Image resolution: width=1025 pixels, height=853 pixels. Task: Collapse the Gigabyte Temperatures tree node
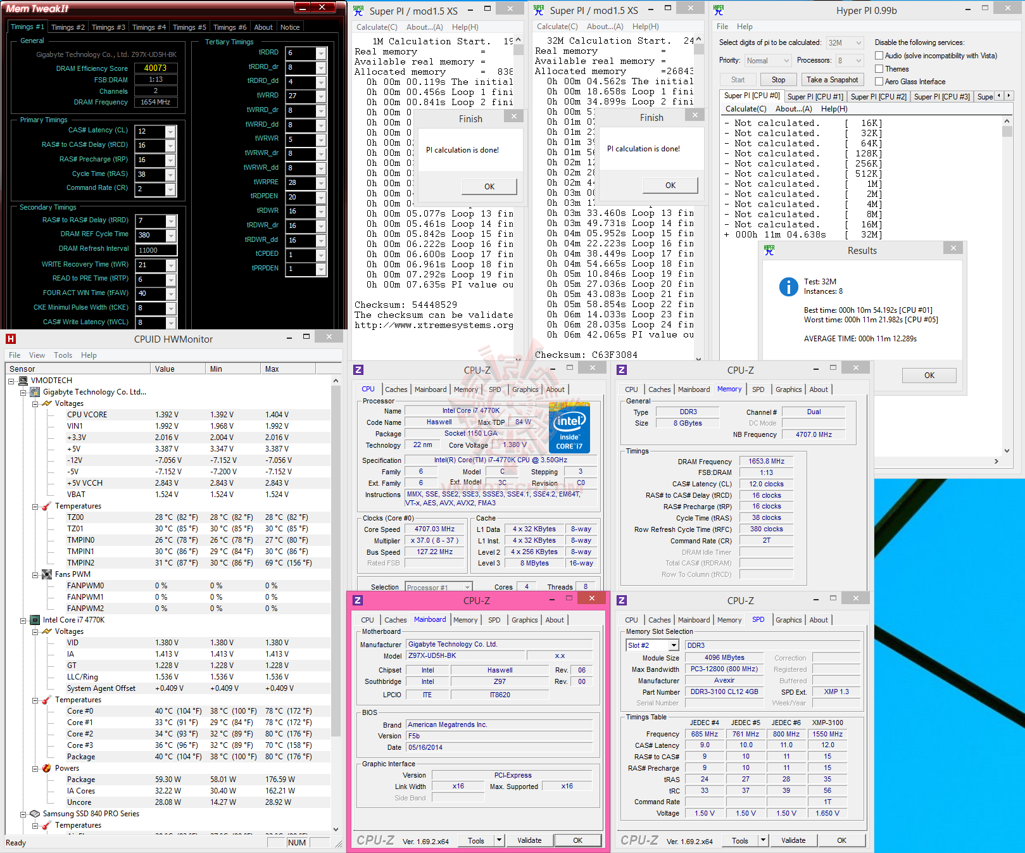tap(35, 507)
